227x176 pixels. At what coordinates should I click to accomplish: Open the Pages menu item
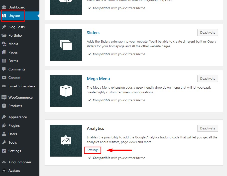coord(13,52)
